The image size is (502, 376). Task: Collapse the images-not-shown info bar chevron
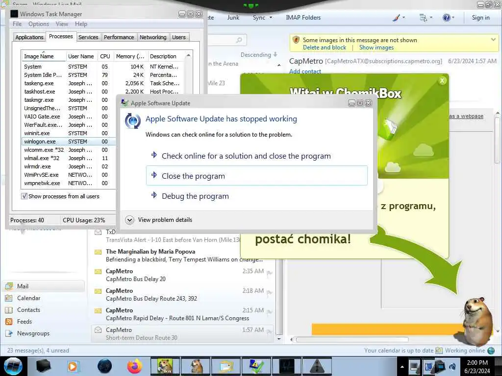[493, 40]
